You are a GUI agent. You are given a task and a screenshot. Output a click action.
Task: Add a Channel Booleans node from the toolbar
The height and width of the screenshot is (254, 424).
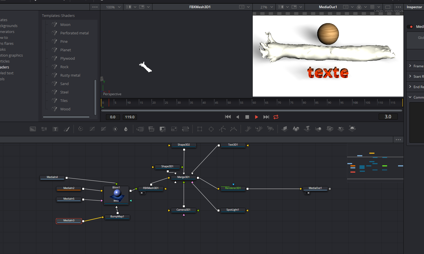pyautogui.click(x=151, y=129)
